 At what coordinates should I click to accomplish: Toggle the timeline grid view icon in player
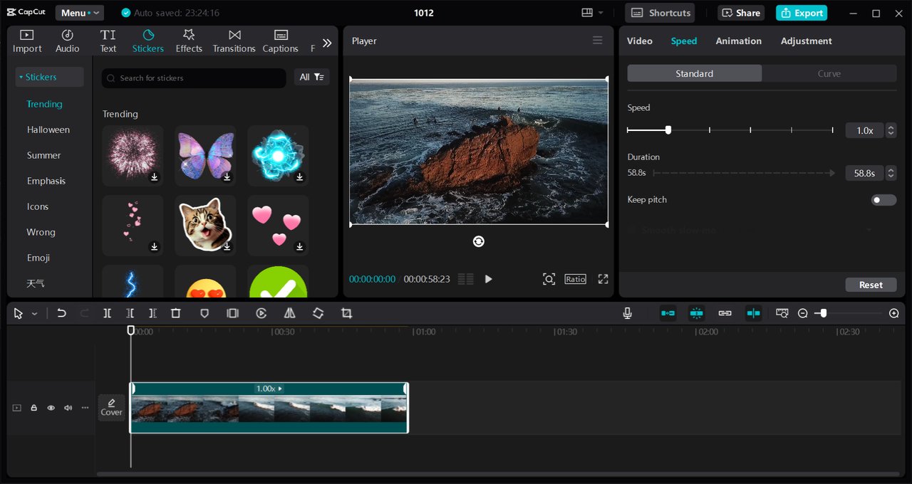pos(466,279)
